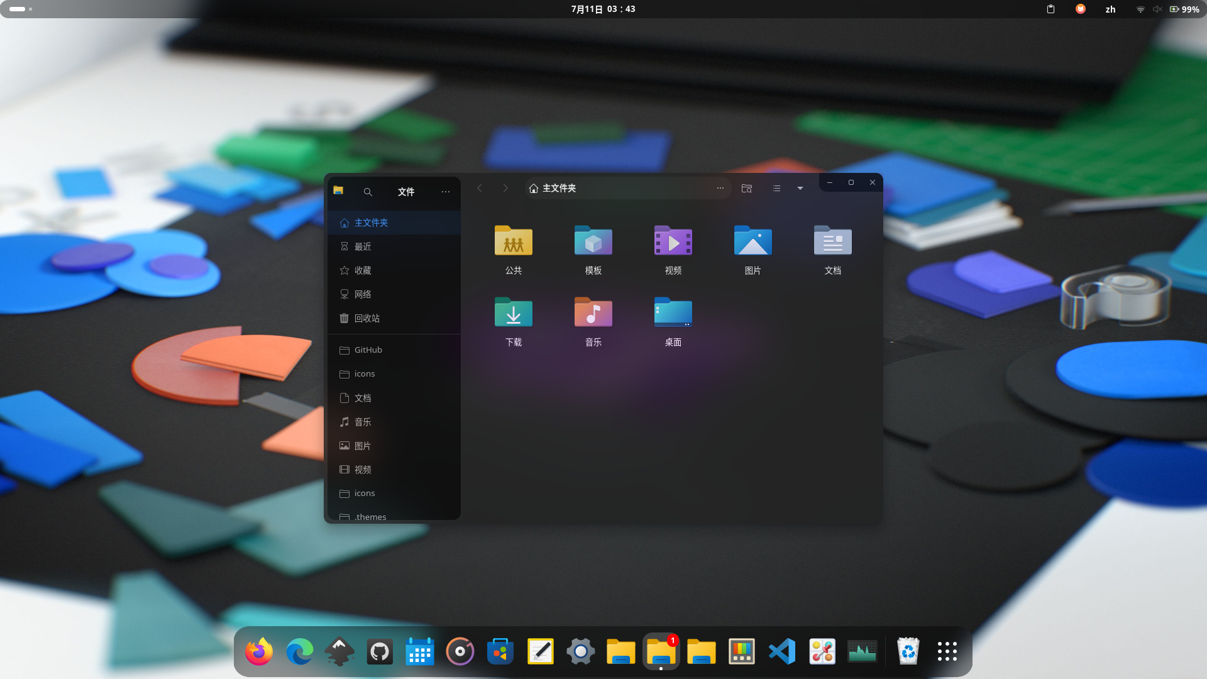
Task: Navigate back with the back arrow
Action: point(480,188)
